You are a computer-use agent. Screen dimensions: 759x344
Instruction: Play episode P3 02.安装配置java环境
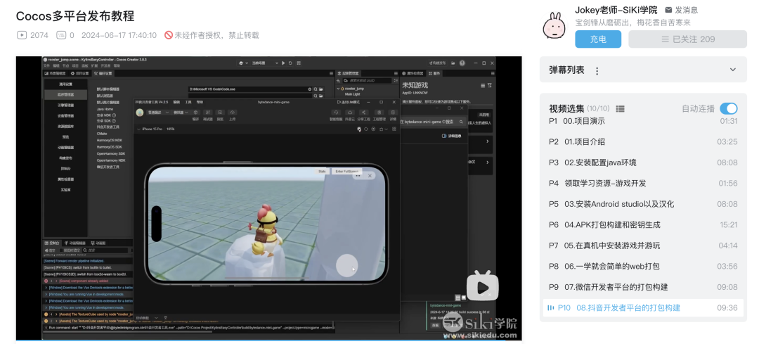643,163
